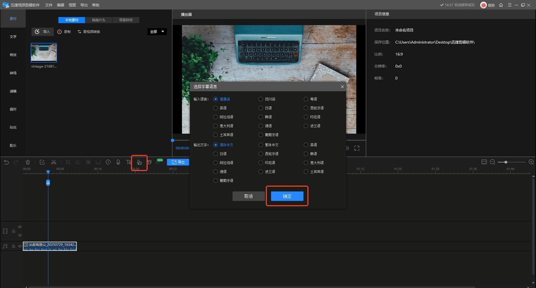Open the 全部 filter dropdown
Viewport: 536px width, 288px height.
[157, 32]
